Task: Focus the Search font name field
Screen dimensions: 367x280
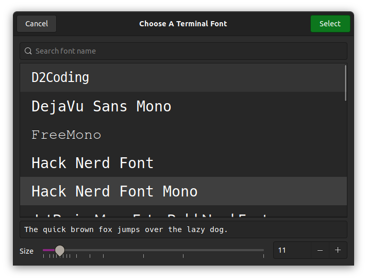Action: [x=183, y=51]
